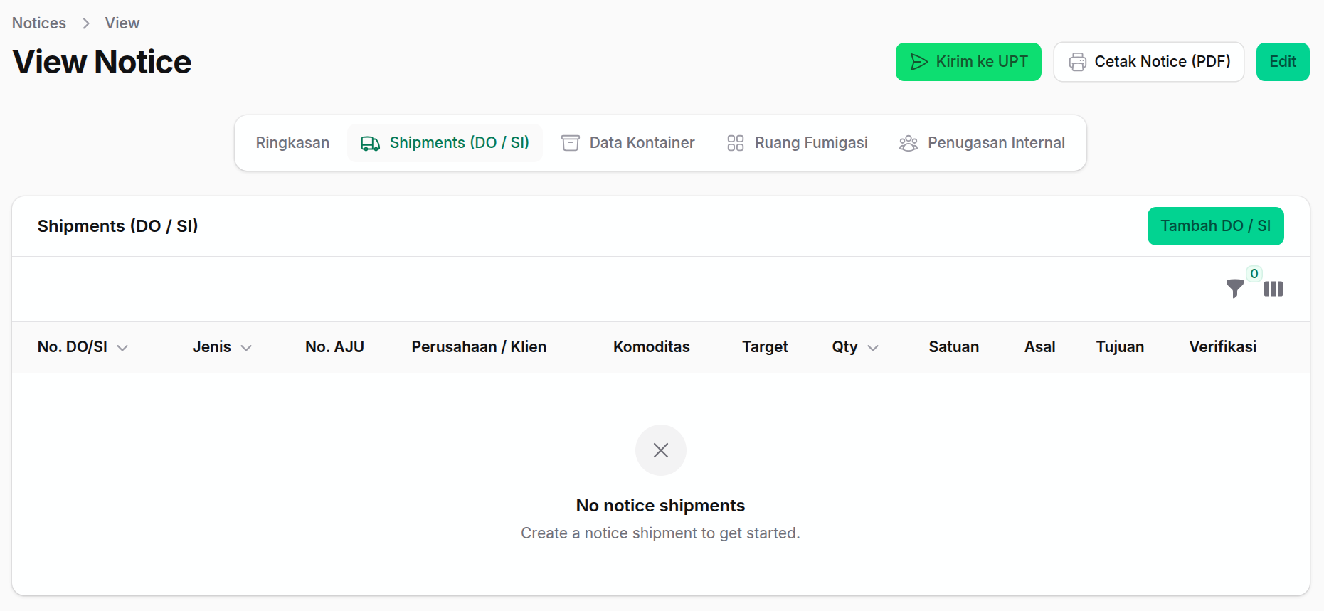Viewport: 1324px width, 611px height.
Task: Sort by No. DO/SI column chevron
Action: 122,348
